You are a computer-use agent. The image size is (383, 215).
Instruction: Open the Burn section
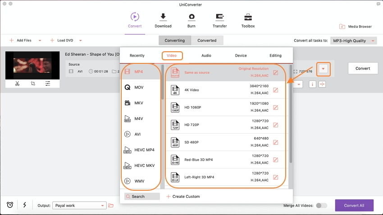[x=191, y=20]
